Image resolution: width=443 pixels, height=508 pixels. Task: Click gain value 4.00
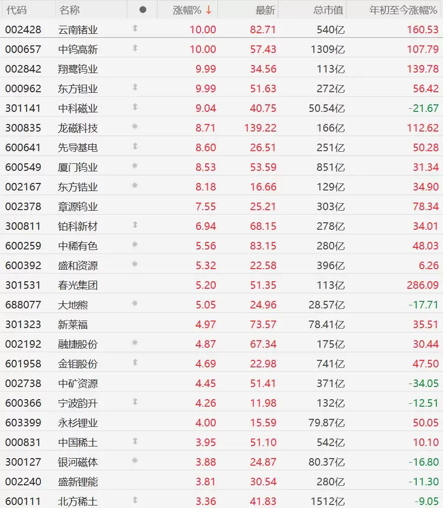(x=206, y=423)
